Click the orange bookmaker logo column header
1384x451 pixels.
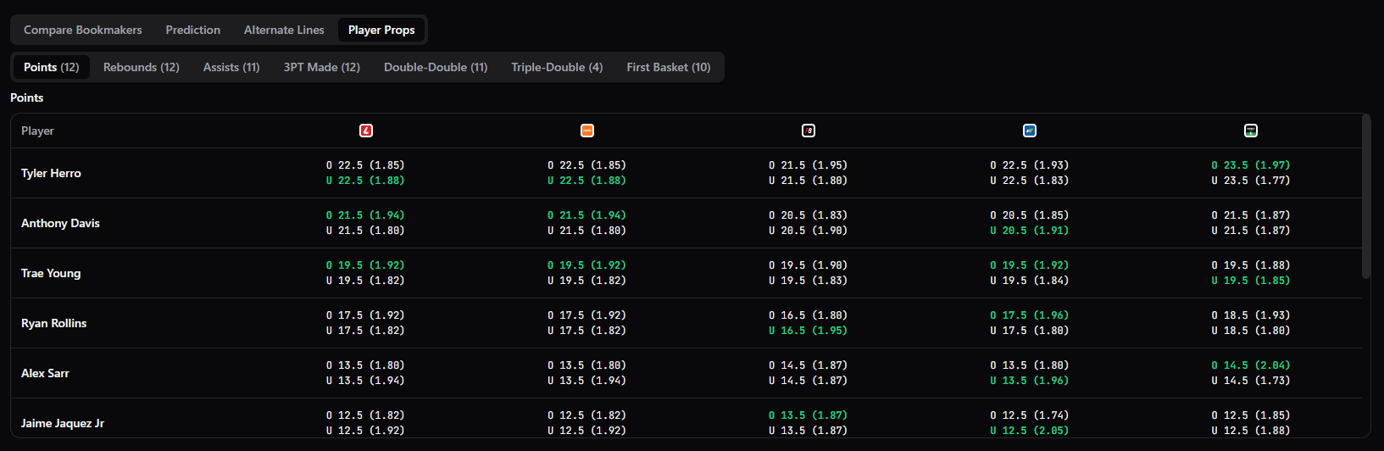pos(587,131)
